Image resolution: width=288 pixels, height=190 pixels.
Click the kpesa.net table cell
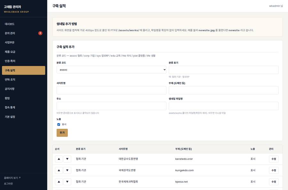pyautogui.click(x=181, y=182)
